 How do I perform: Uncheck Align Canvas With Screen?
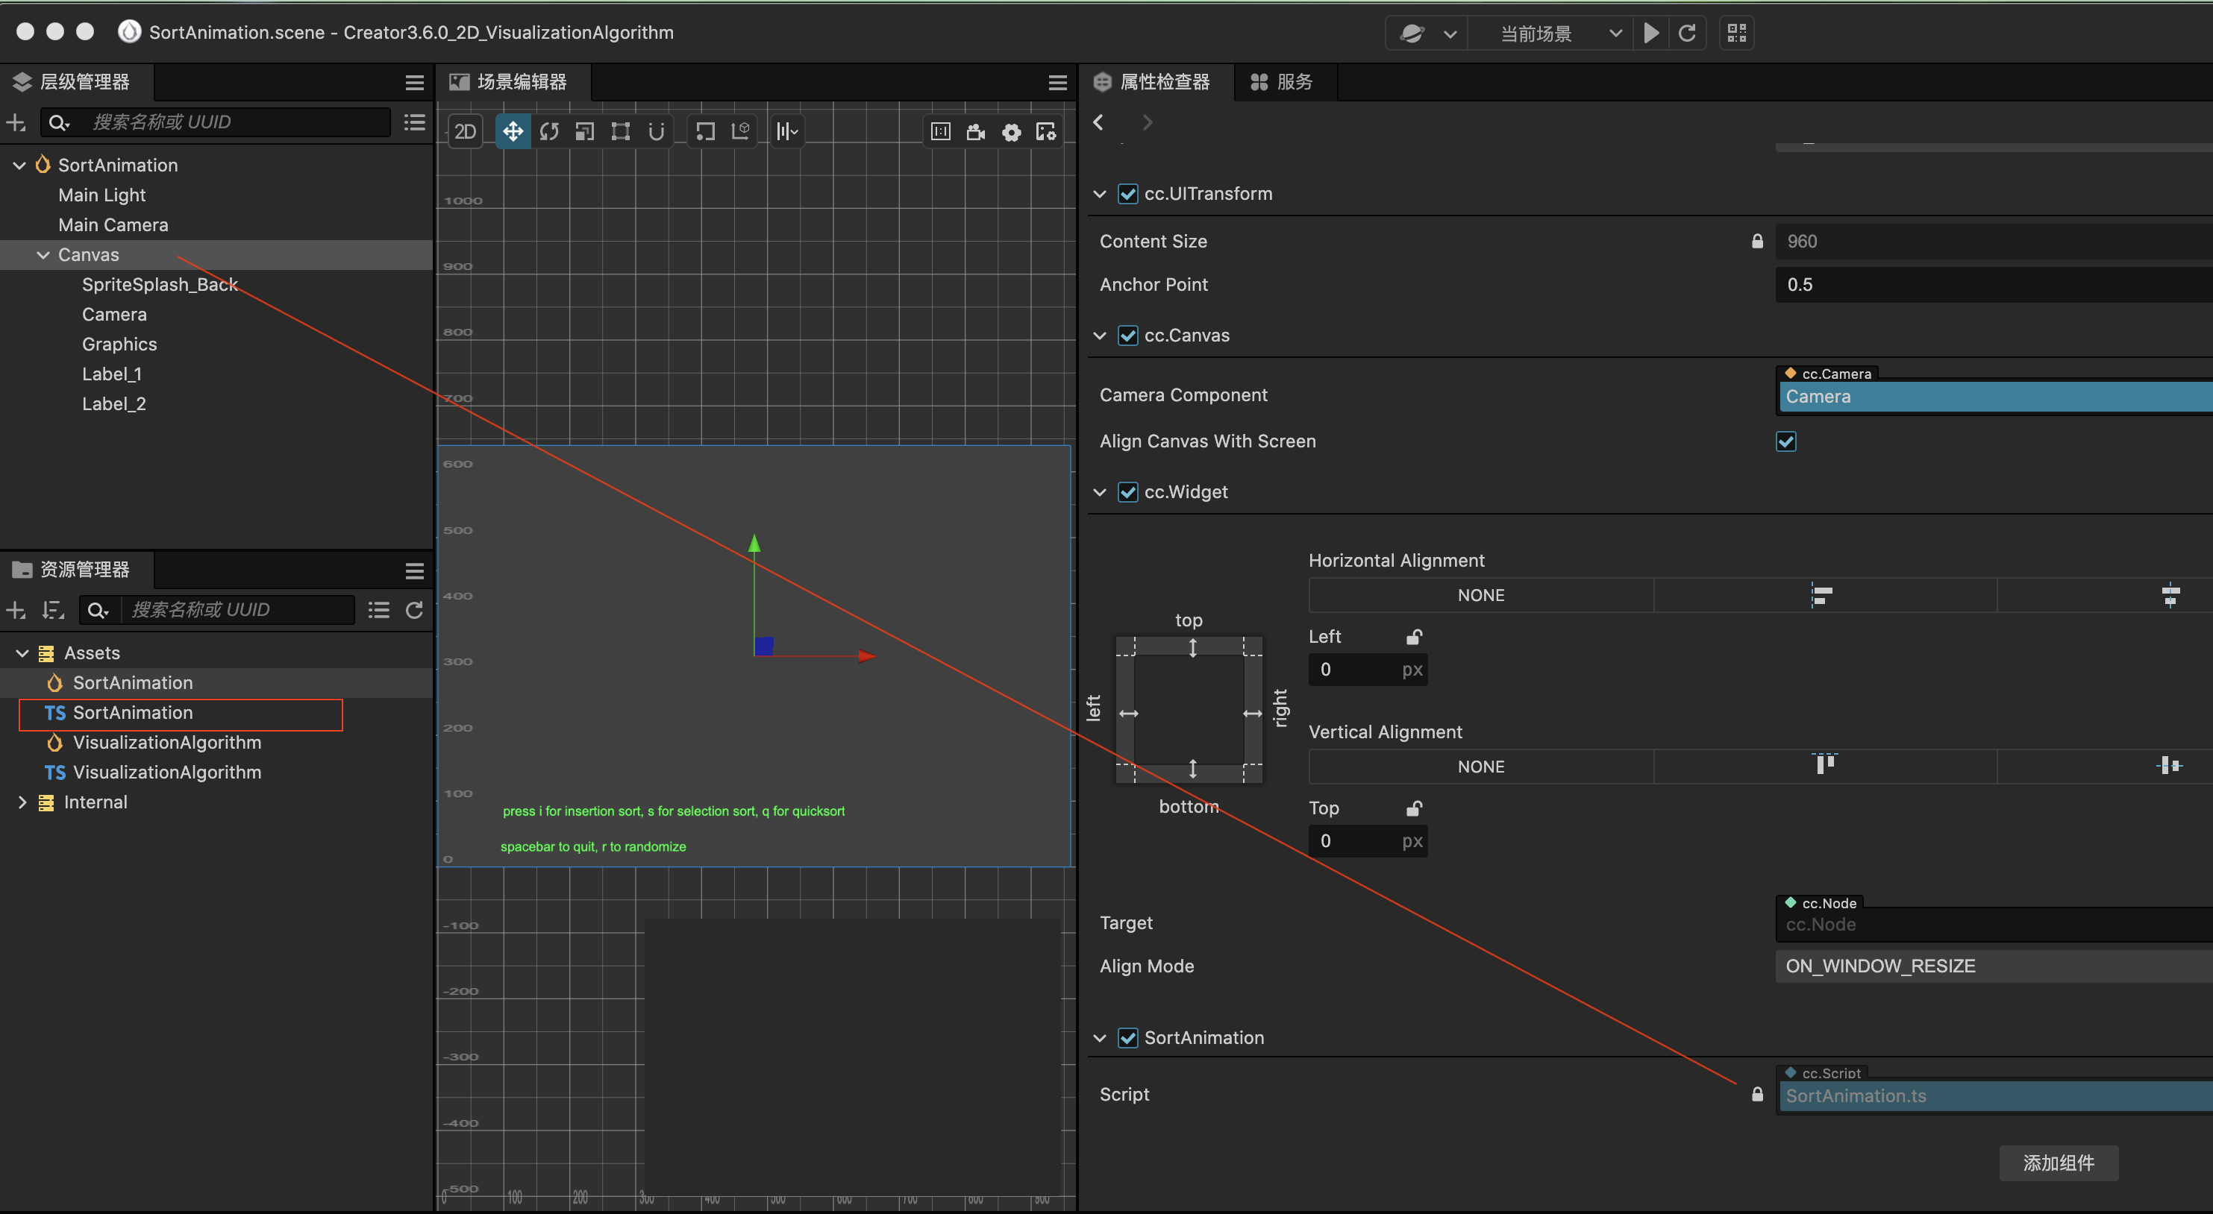coord(1786,441)
